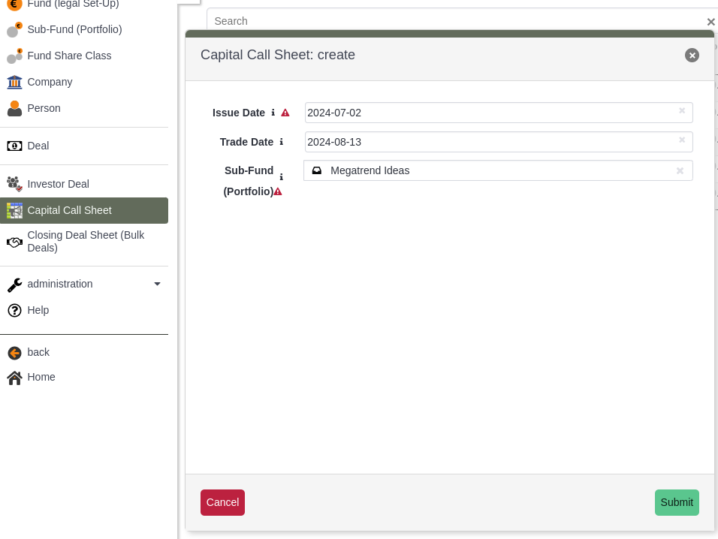Open the Capital Call Sheet menu item
Screen dimensions: 718x539
69,210
